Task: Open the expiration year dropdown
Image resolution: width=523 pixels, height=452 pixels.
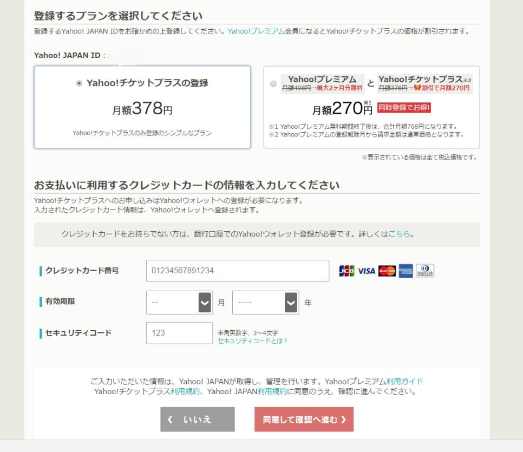Action: pyautogui.click(x=265, y=303)
